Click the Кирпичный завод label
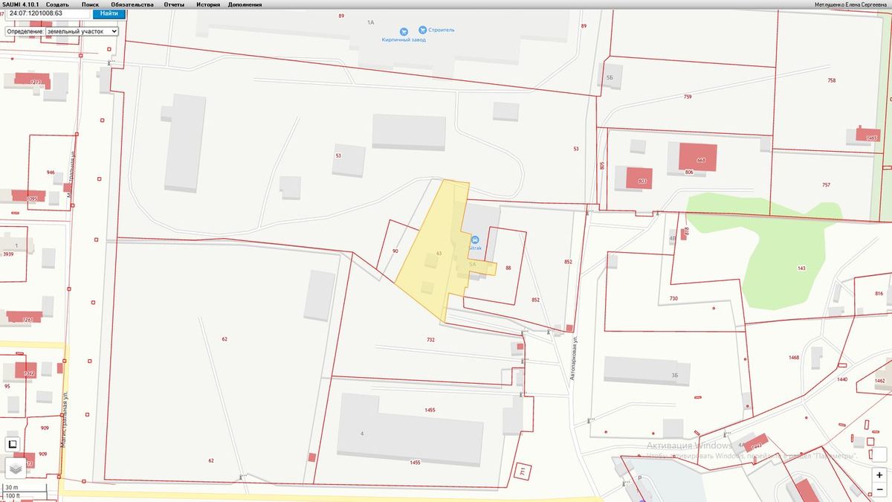Viewport: 892px width, 502px height. point(404,39)
